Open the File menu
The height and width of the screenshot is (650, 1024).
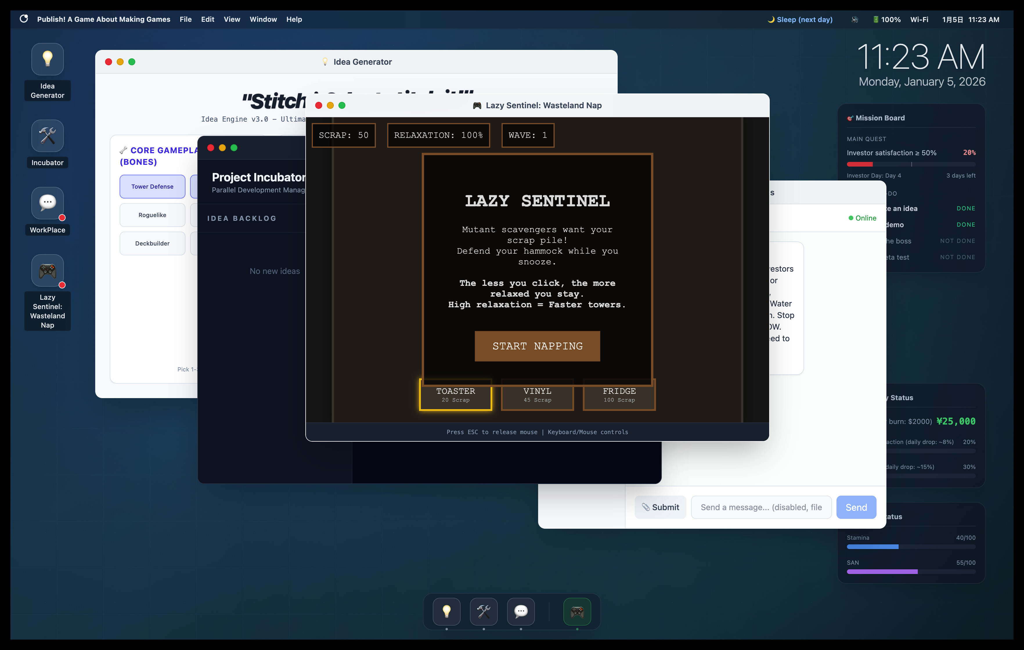[x=185, y=19]
